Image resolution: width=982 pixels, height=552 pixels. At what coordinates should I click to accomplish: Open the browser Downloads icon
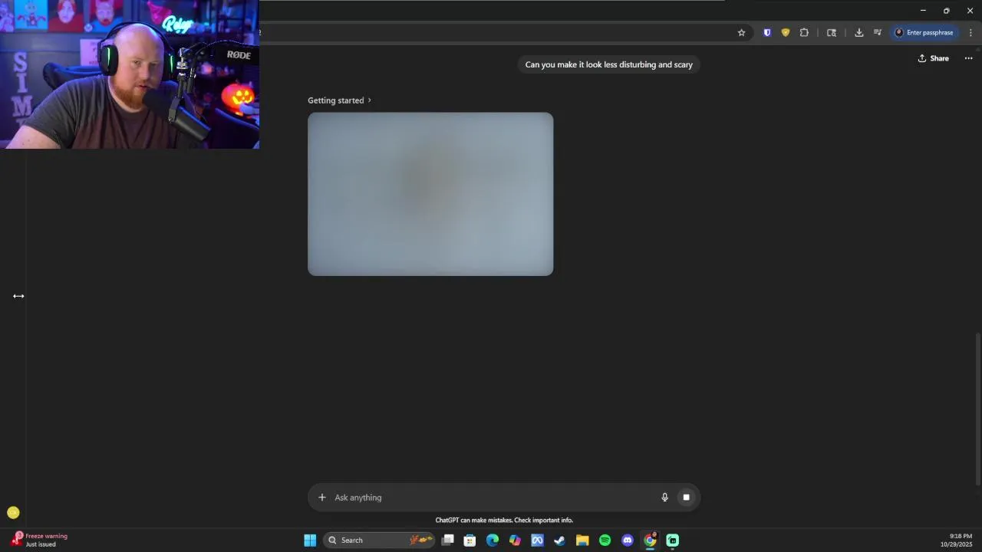coord(858,33)
